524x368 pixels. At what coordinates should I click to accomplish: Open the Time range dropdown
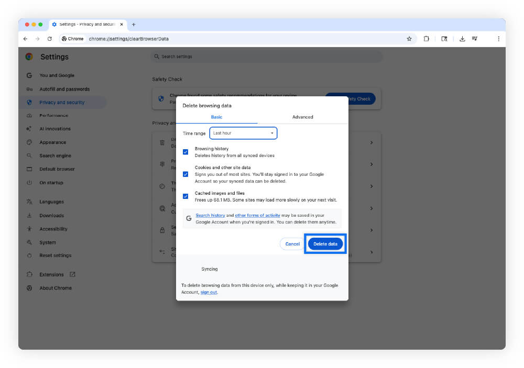pos(243,133)
